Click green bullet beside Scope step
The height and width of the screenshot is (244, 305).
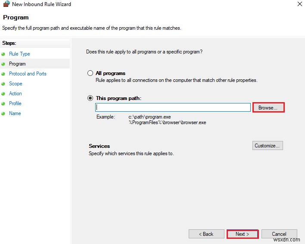3,84
